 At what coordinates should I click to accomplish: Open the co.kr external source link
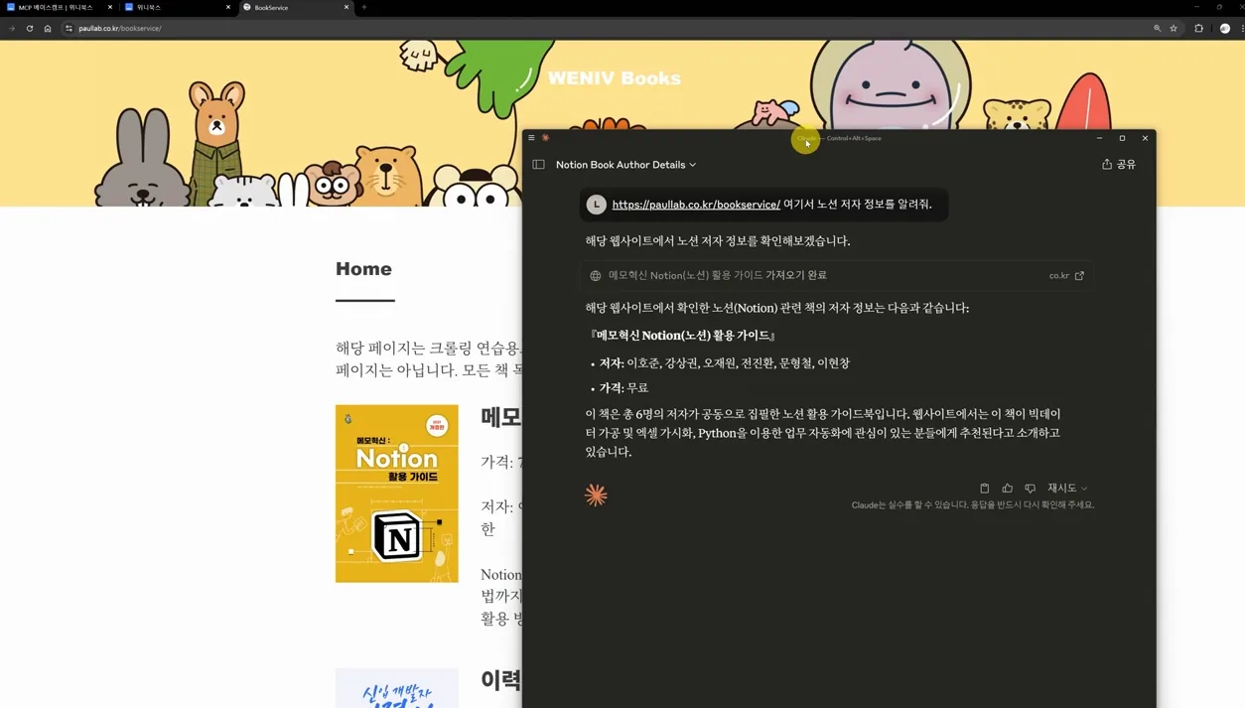tap(1066, 276)
